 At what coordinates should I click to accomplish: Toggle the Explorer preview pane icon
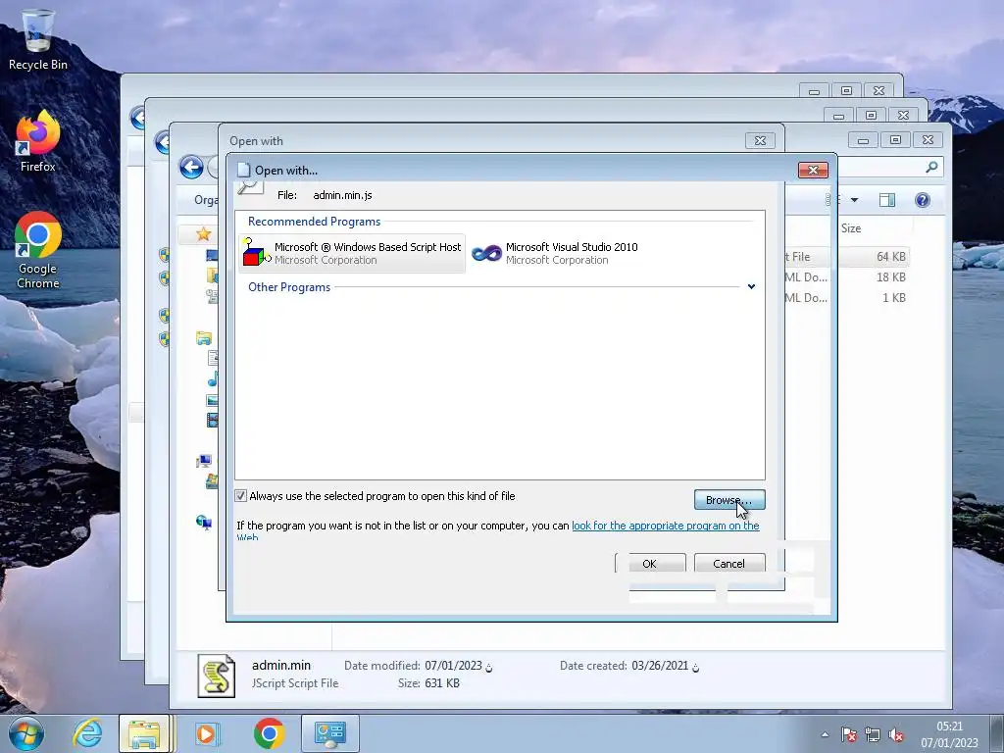[x=886, y=200]
